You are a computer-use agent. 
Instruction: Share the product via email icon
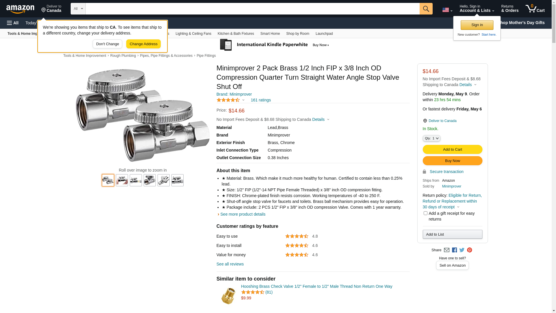[x=447, y=250]
